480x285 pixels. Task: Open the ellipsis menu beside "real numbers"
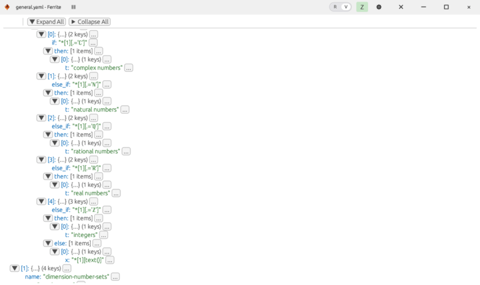[116, 193]
